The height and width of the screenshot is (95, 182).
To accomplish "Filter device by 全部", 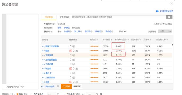I will point(59,28).
